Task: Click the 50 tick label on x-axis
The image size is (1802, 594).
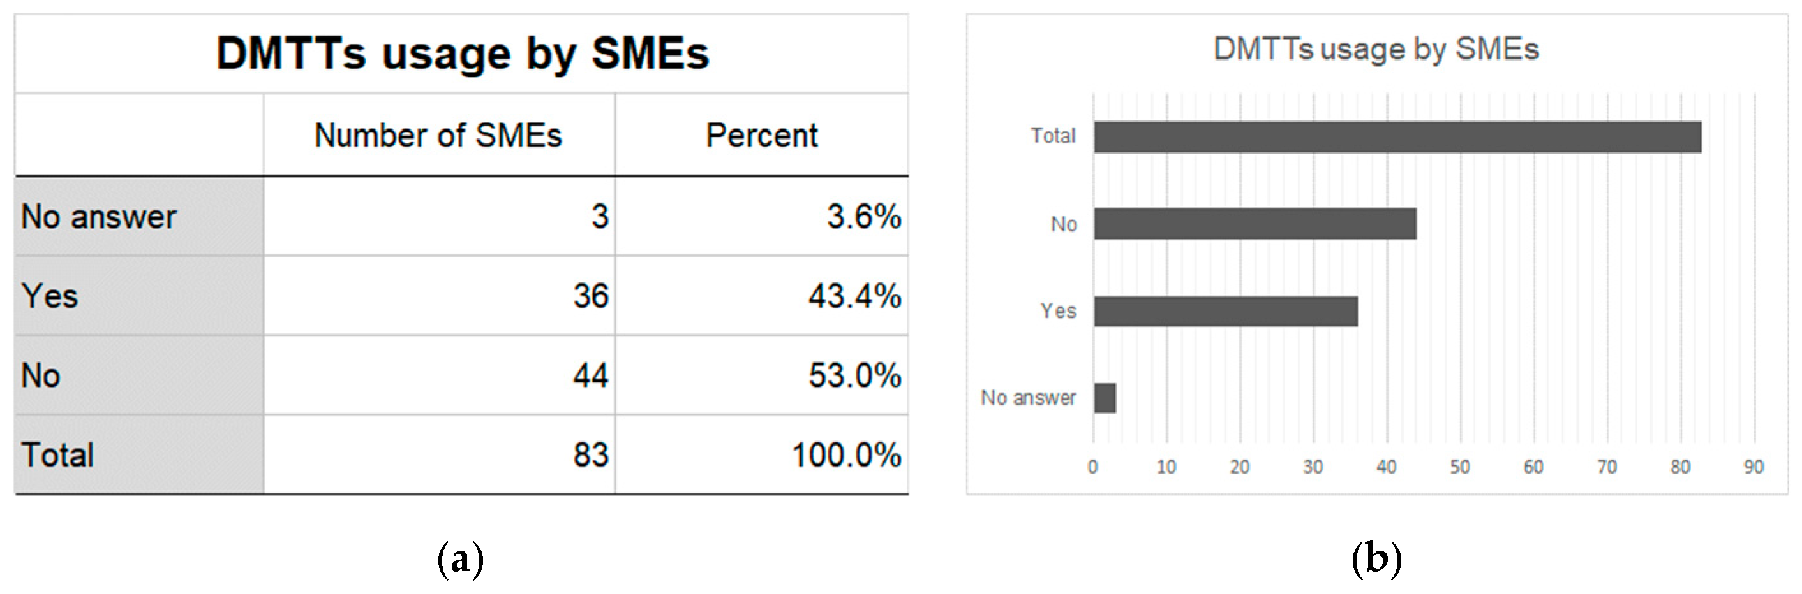Action: coord(1459,467)
